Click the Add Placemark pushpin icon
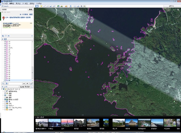Image resolution: width=181 pixels, height=133 pixels. 41,6
